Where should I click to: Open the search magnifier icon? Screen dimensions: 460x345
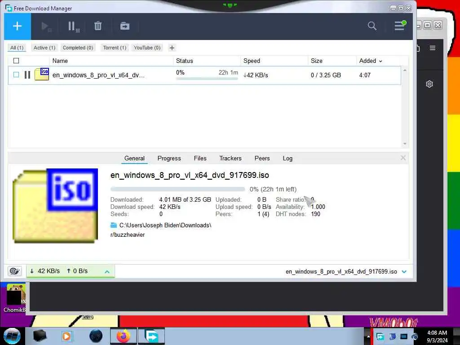372,26
